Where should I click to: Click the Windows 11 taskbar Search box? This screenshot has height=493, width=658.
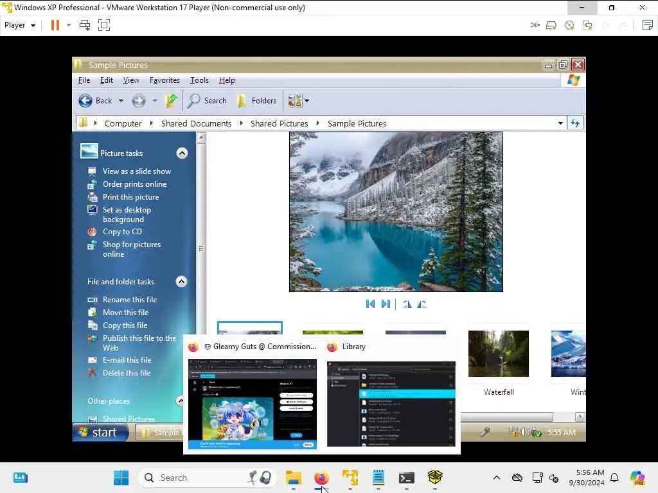[x=208, y=478]
